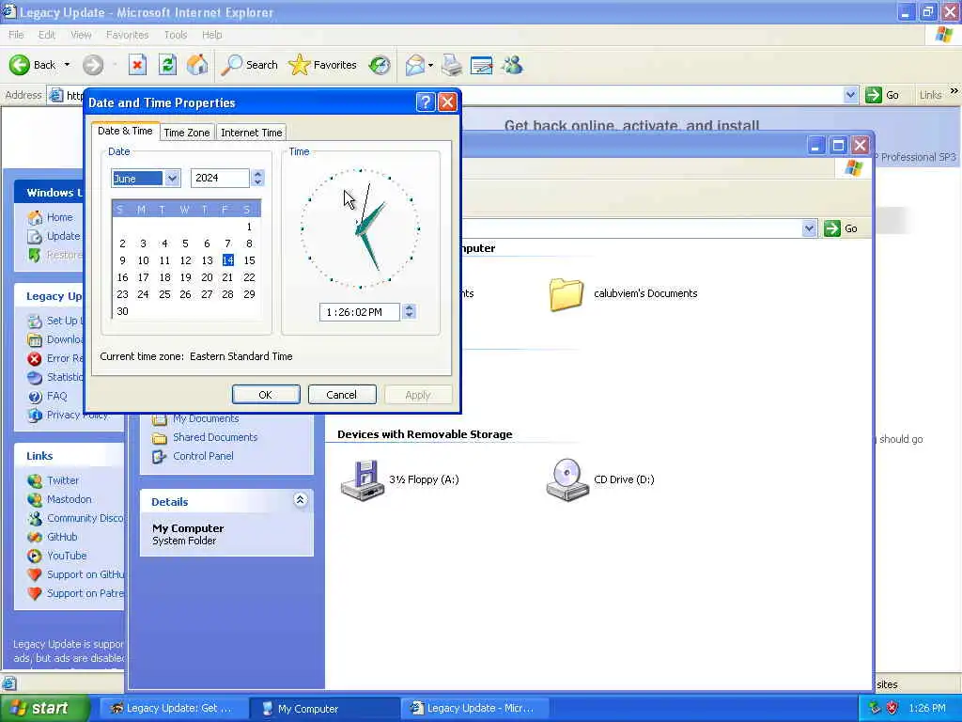This screenshot has height=722, width=962.
Task: Click Home link in Windows Update sidebar
Action: 59,217
